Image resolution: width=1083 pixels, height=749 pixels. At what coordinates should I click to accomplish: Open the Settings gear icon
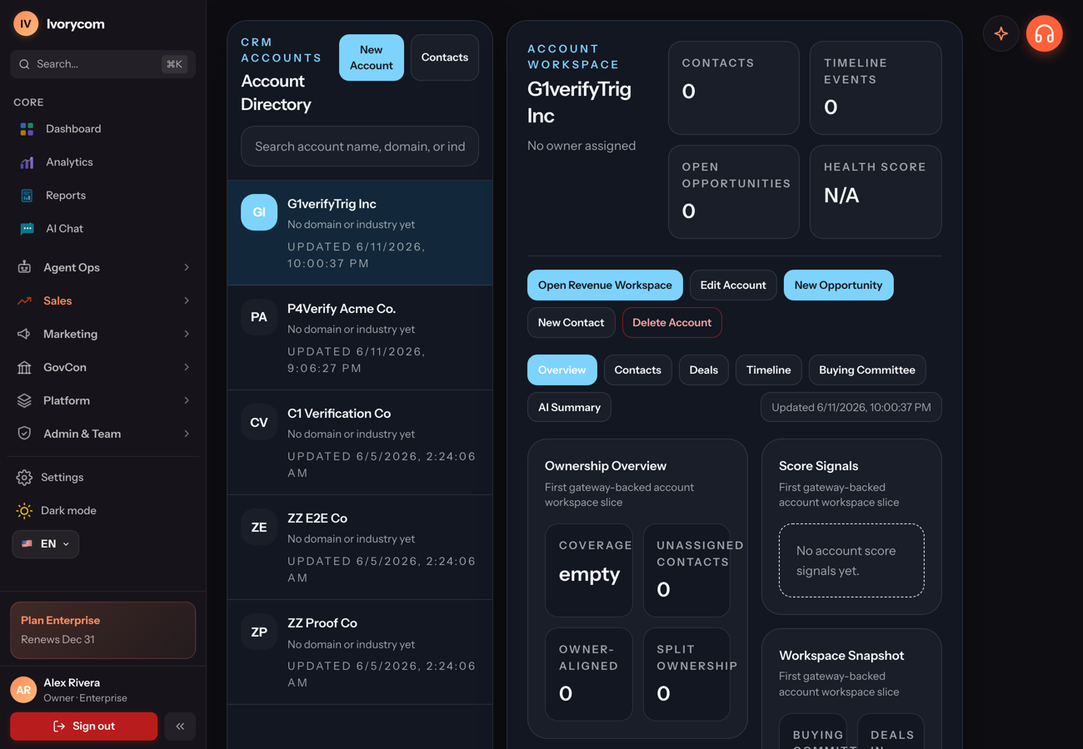click(x=24, y=477)
